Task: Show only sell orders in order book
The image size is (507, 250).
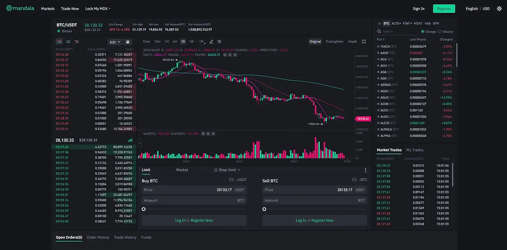Action: point(76,42)
